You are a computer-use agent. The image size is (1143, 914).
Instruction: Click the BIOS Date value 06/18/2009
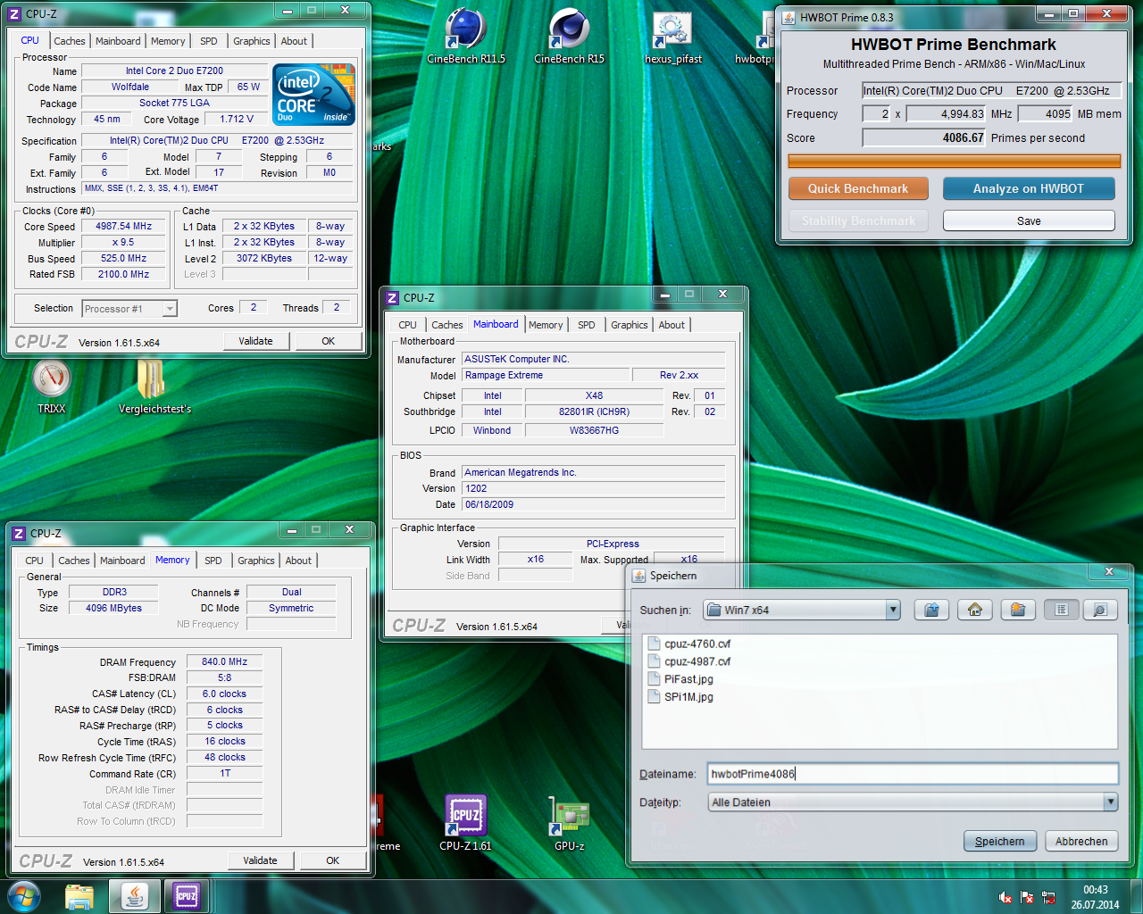click(x=594, y=504)
